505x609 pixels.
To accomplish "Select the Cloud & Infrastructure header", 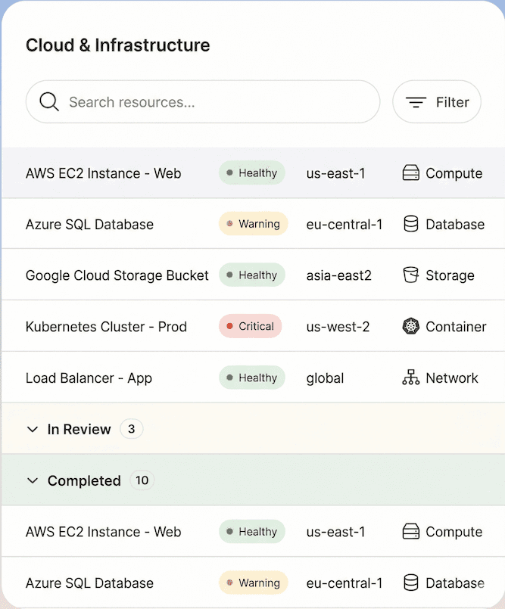I will [x=117, y=45].
